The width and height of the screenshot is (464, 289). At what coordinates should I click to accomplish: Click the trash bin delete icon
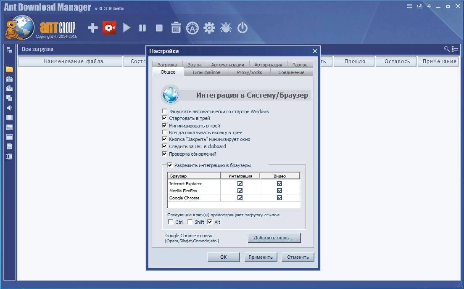(x=176, y=27)
